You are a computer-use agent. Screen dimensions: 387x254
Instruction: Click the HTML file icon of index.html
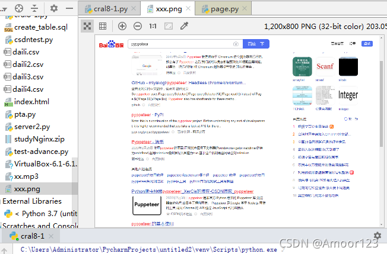8,102
